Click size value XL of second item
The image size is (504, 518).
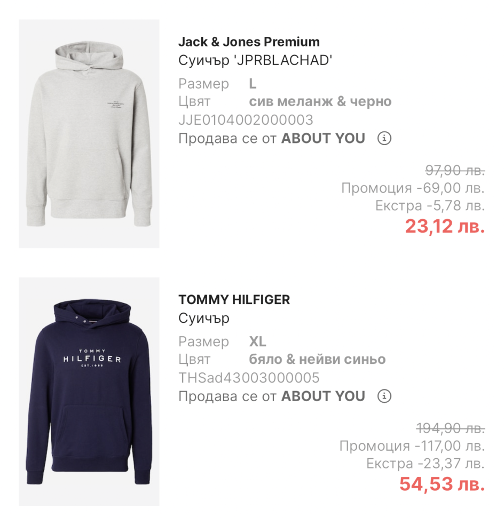[x=258, y=341]
